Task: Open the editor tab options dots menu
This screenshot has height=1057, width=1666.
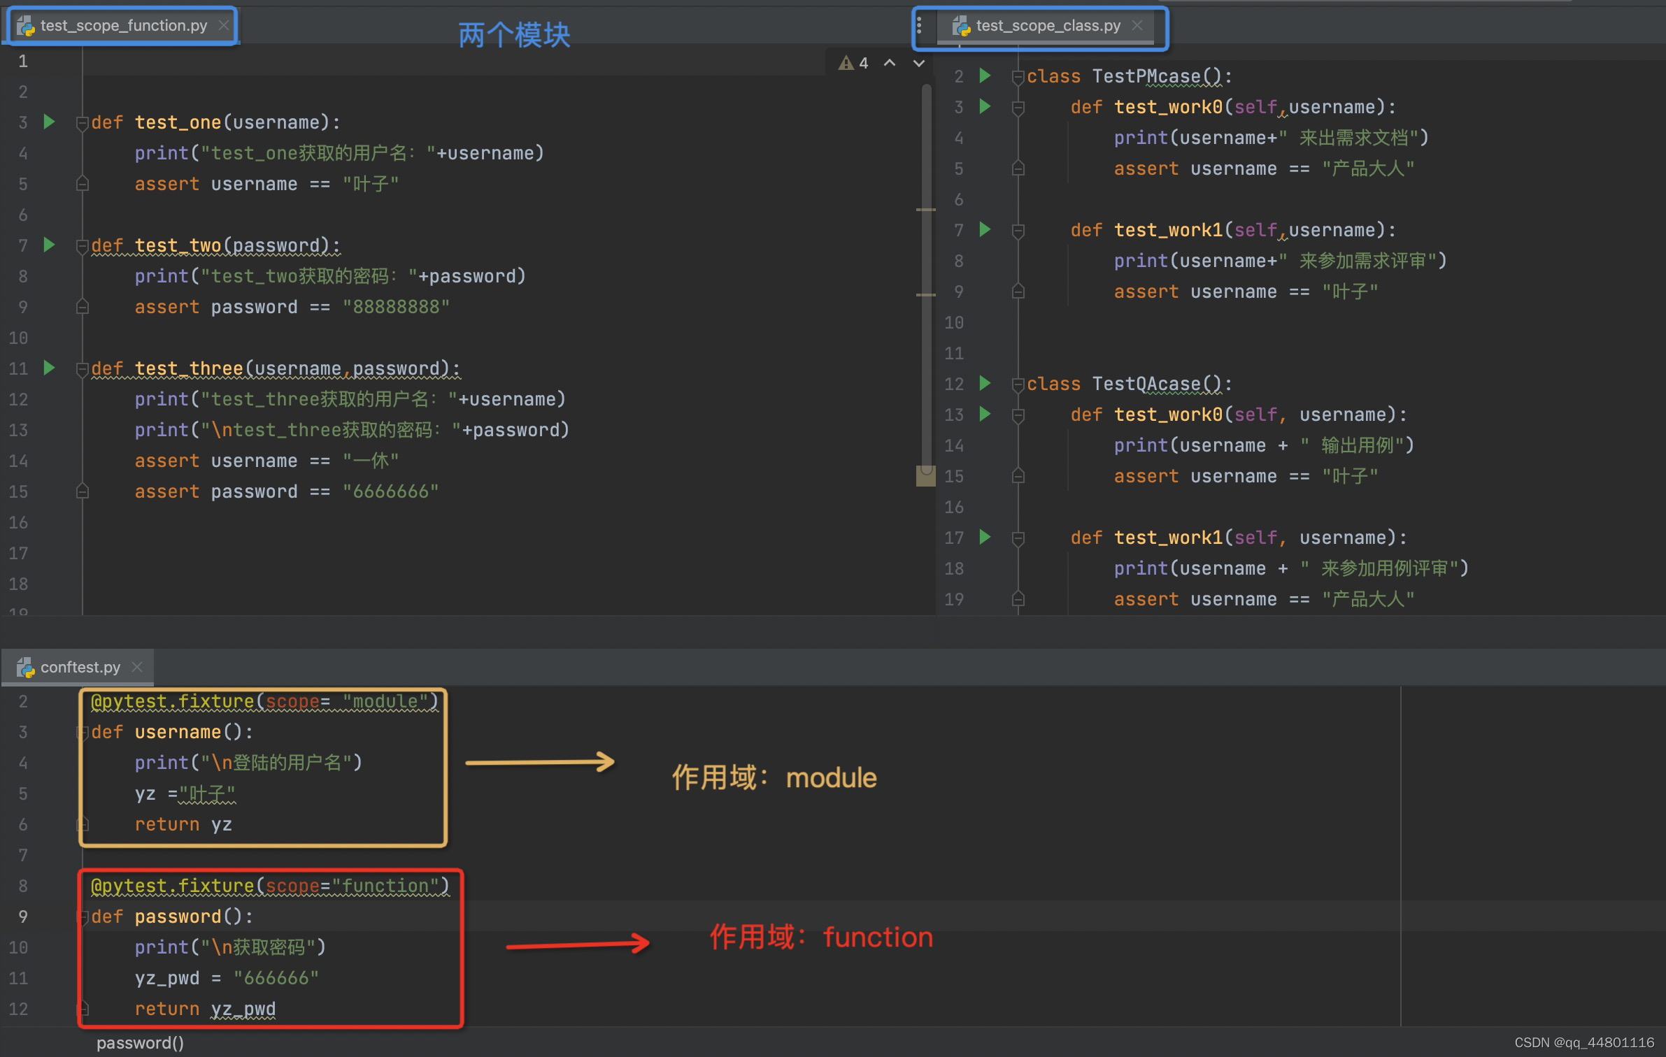Action: [x=919, y=26]
